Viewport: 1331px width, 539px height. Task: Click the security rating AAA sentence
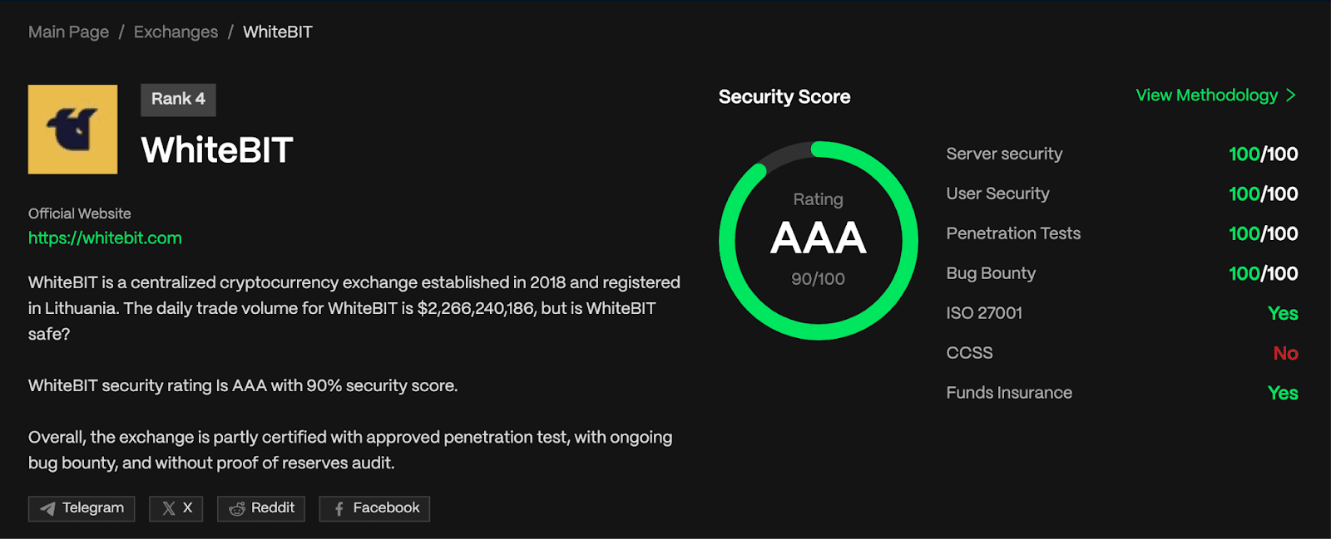click(x=243, y=385)
